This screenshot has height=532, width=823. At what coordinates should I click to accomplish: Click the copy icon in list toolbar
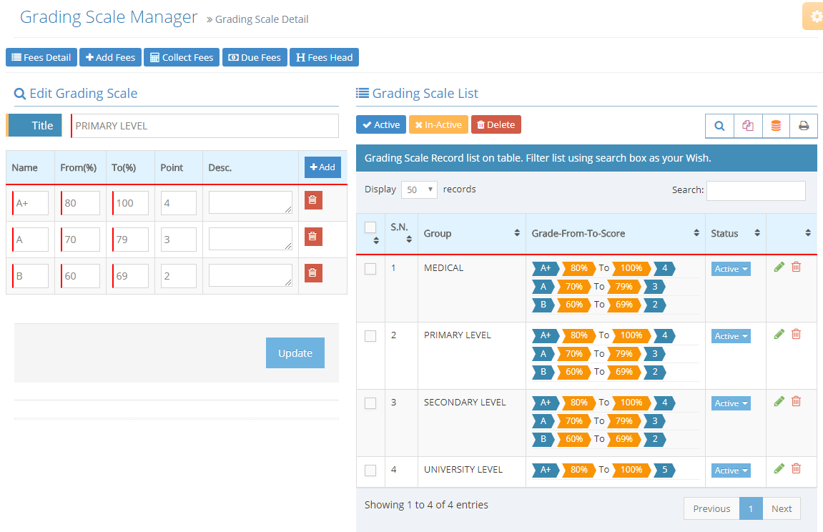pos(748,126)
